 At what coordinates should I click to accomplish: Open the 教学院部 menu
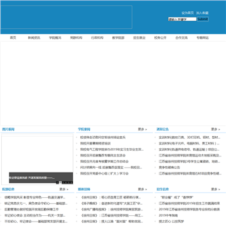click(118, 38)
